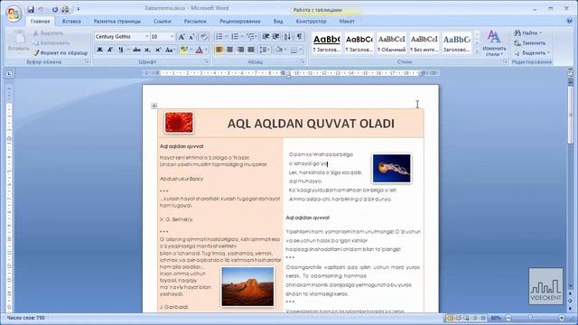Apply subscript formatting
578x325 pixels.
(147, 50)
